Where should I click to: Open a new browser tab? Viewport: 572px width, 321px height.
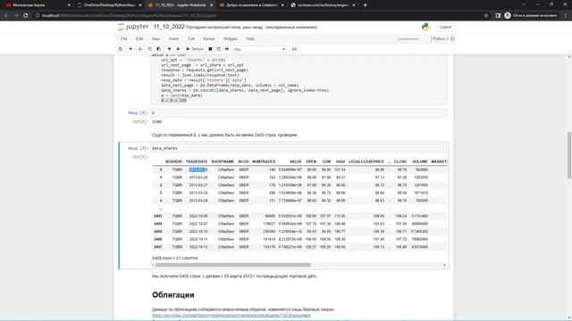coord(366,5)
